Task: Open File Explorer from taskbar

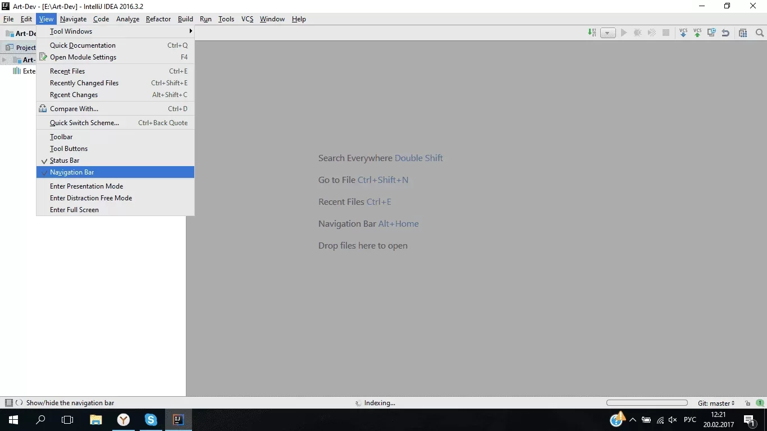Action: (96, 420)
